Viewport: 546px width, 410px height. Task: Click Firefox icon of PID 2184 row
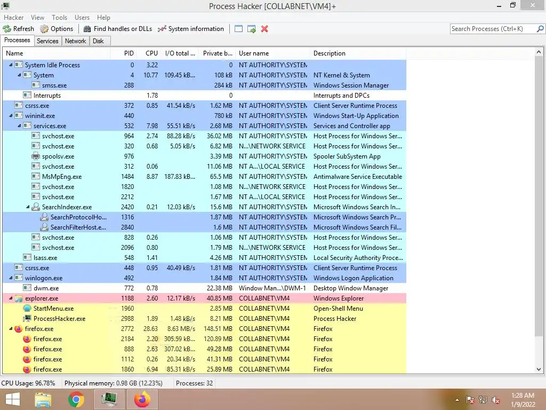click(27, 339)
